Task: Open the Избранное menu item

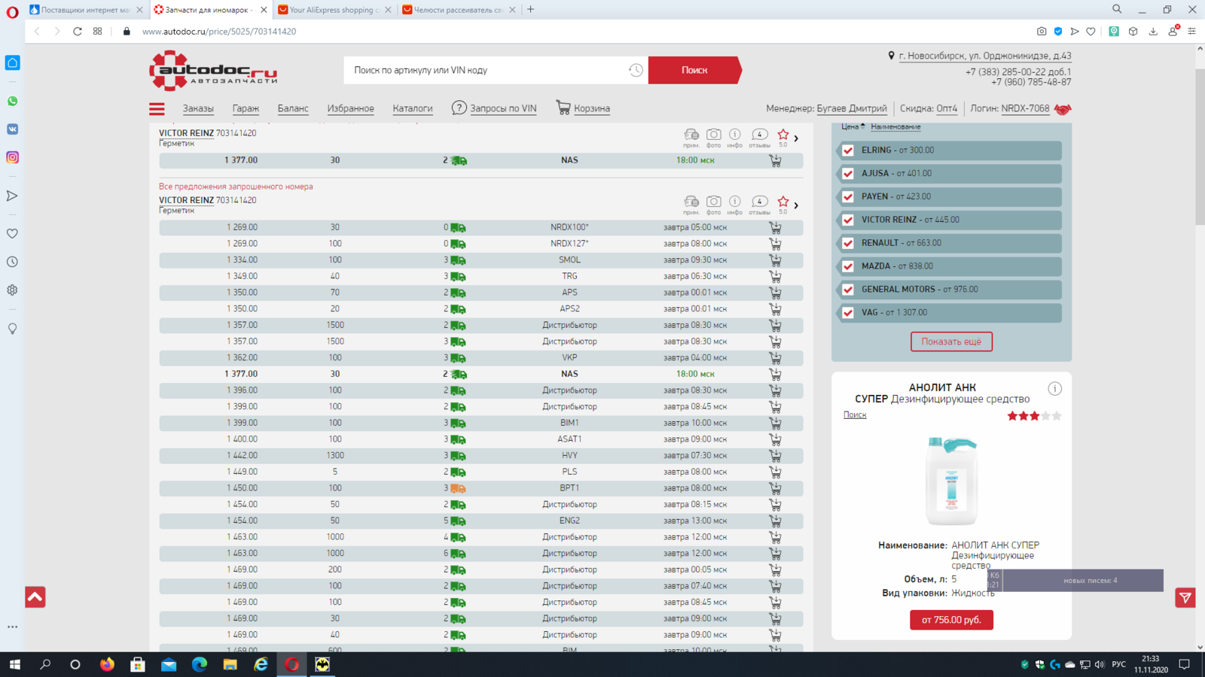Action: click(x=350, y=108)
